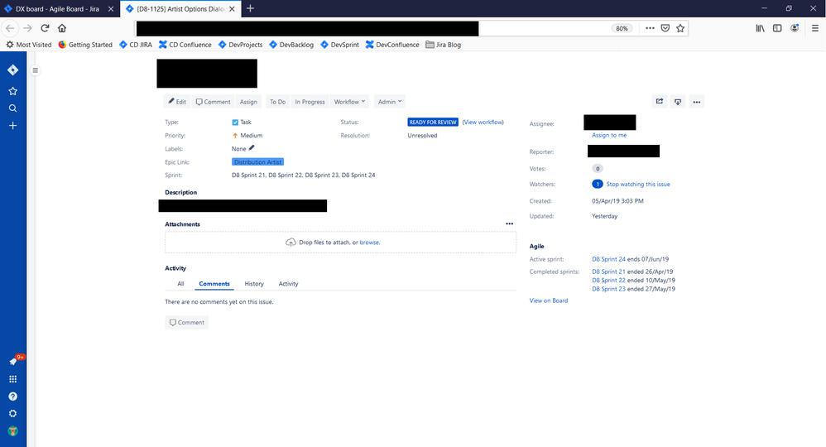Open the View on Board link
The image size is (826, 447).
pos(549,300)
